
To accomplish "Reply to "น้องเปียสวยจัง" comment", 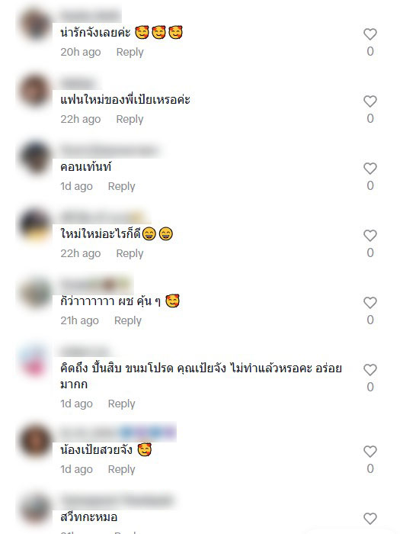I will [121, 469].
